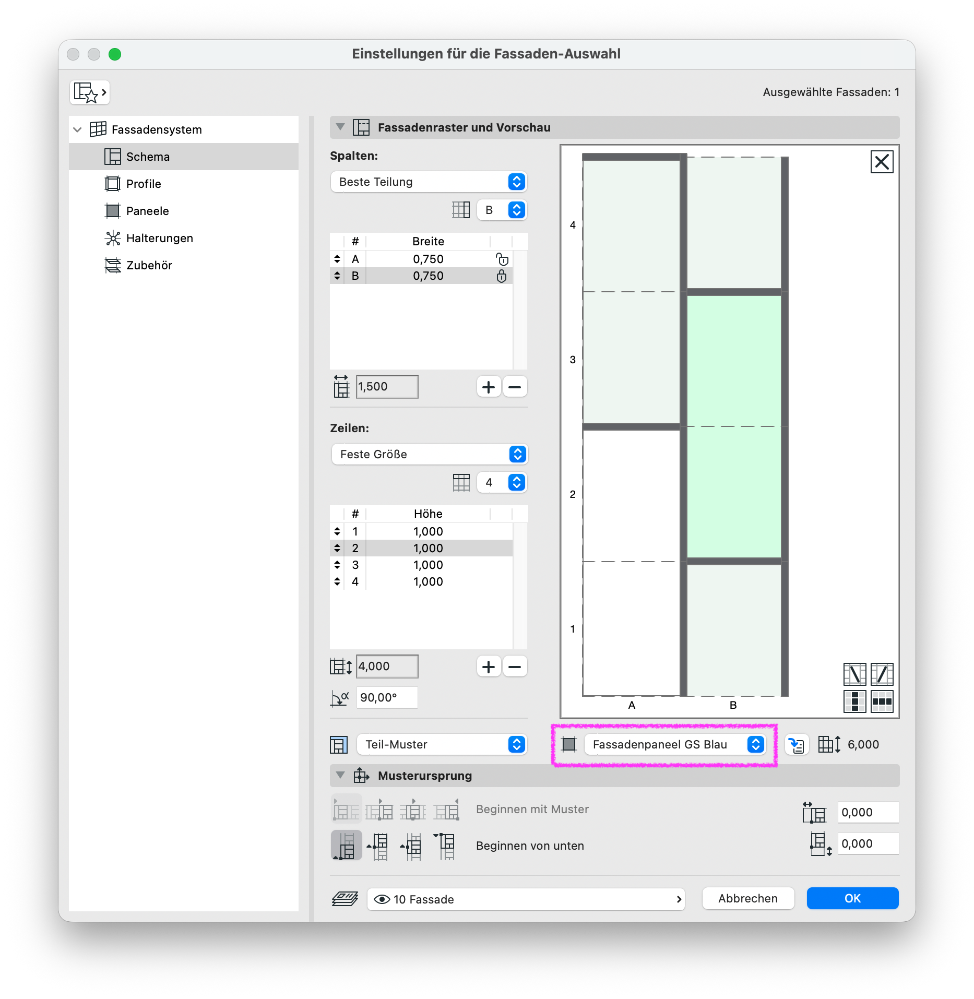Toggle the lock for column B

(x=502, y=276)
